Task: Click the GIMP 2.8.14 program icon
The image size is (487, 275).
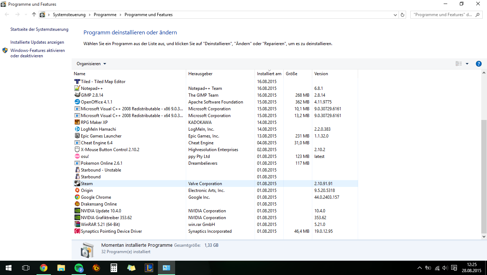Action: coord(77,95)
